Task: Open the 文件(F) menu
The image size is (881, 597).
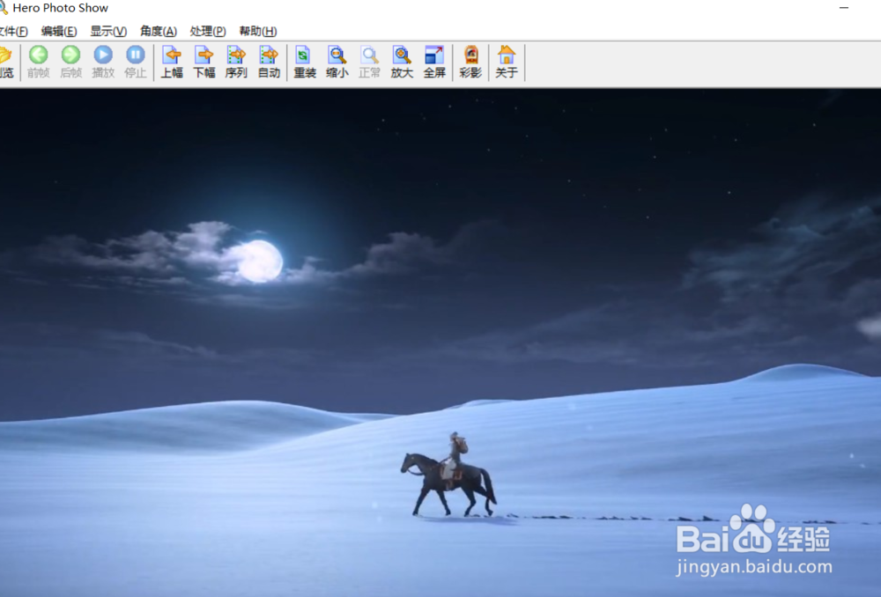Action: [12, 32]
